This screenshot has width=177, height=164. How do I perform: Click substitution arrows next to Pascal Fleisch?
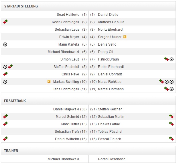pos(171,139)
